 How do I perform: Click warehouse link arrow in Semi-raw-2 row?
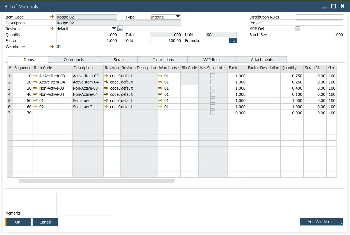(160, 107)
